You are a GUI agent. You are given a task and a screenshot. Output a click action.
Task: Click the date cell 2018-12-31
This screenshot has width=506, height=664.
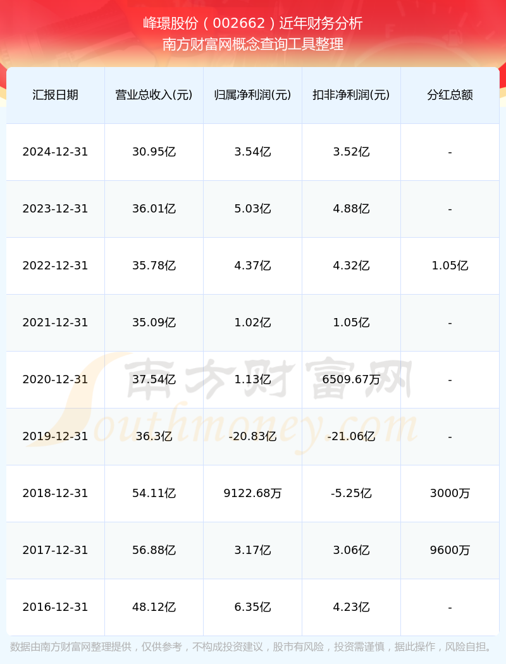point(56,493)
